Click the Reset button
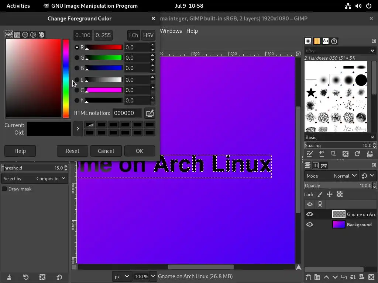Screen dimensions: 378x283 pyautogui.click(x=73, y=151)
